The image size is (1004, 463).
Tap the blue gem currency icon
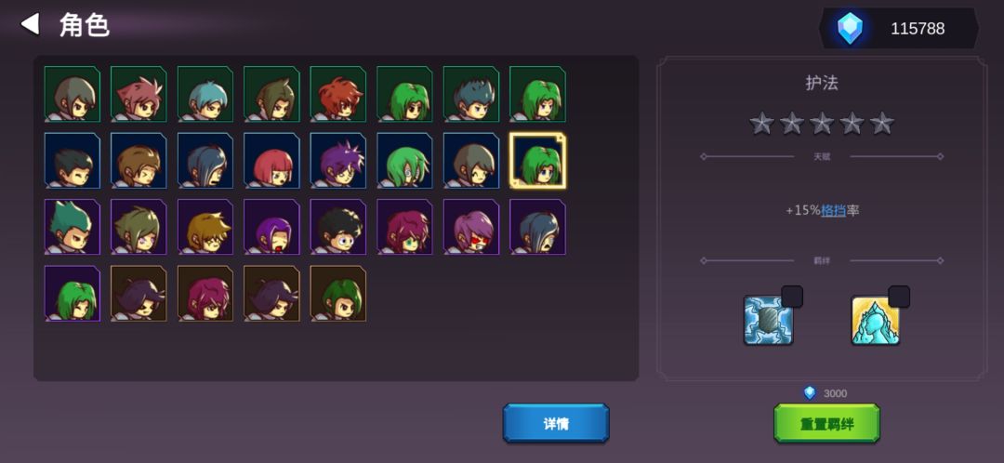click(x=851, y=29)
